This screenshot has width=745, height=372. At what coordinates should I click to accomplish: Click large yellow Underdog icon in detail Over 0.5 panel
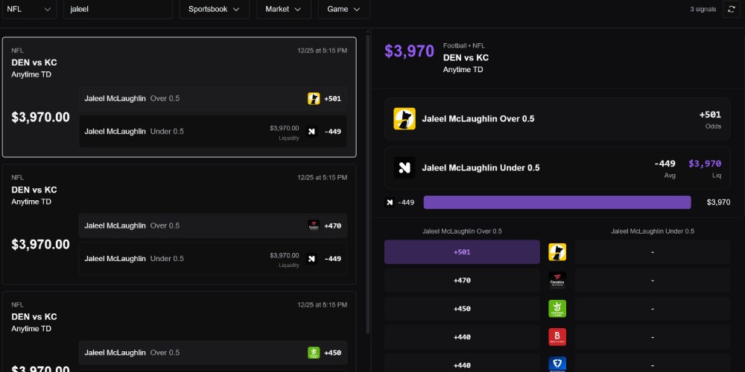pos(405,118)
